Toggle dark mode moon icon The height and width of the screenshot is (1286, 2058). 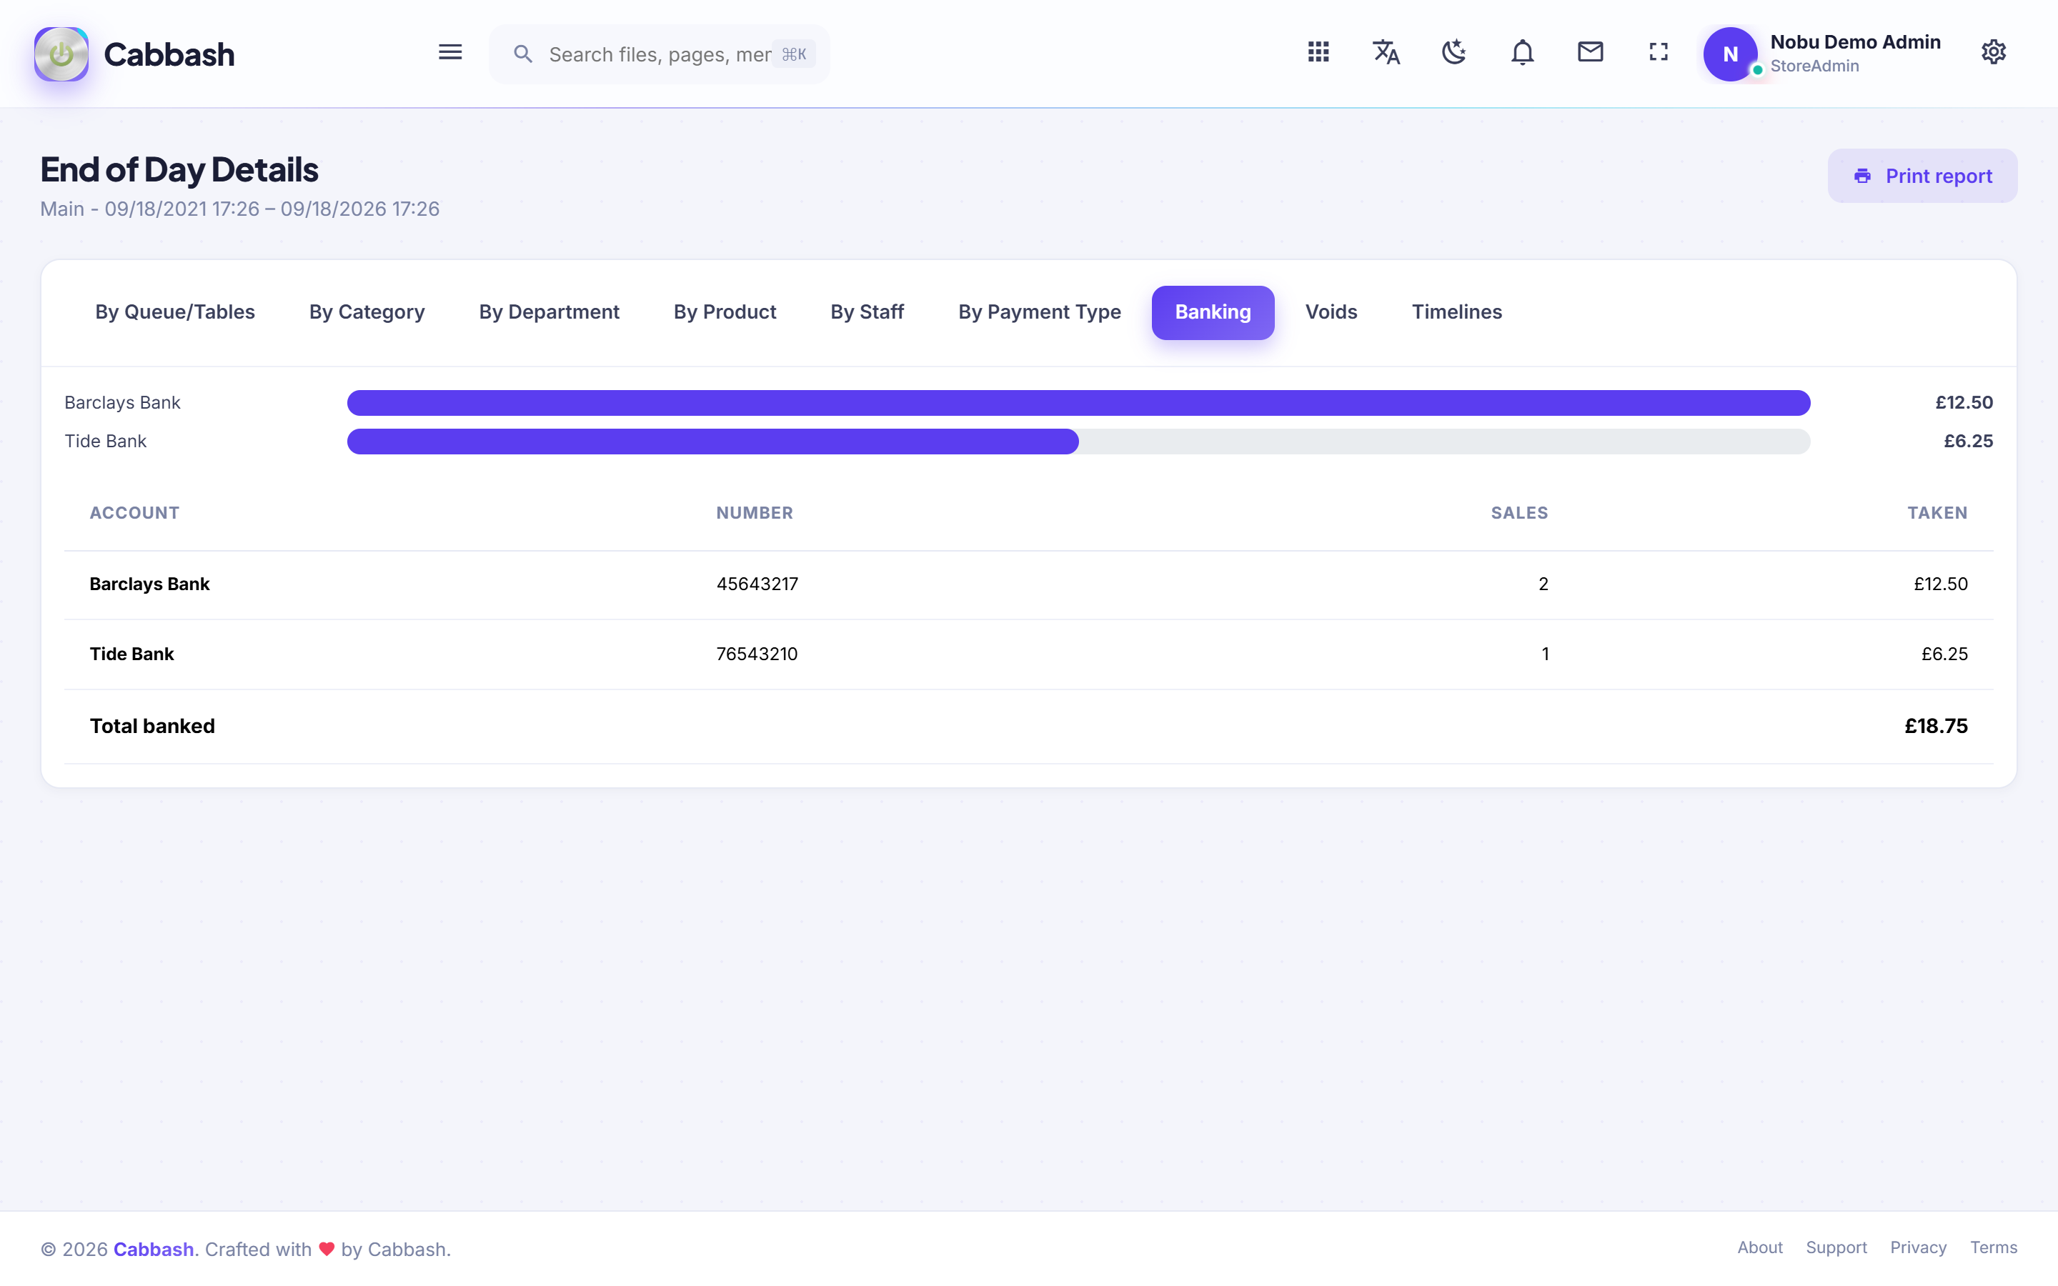click(x=1454, y=53)
